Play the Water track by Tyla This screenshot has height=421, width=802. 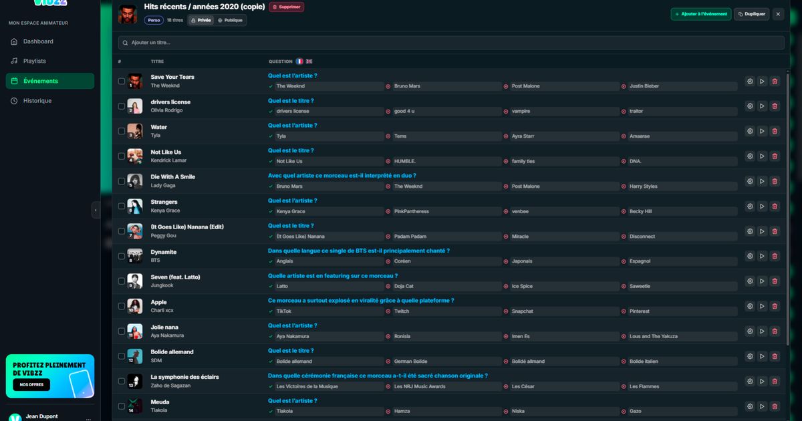(762, 131)
